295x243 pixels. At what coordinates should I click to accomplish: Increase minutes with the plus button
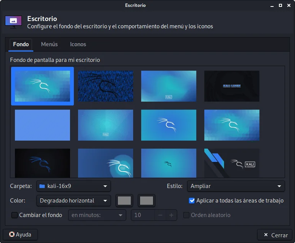click(171, 215)
